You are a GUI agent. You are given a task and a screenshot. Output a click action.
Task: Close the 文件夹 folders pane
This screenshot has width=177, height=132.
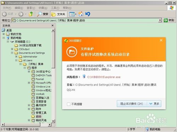coord(53,25)
